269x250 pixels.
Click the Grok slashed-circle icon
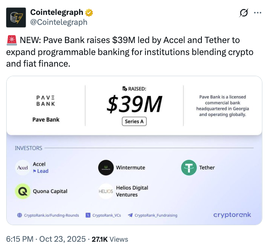(x=244, y=13)
